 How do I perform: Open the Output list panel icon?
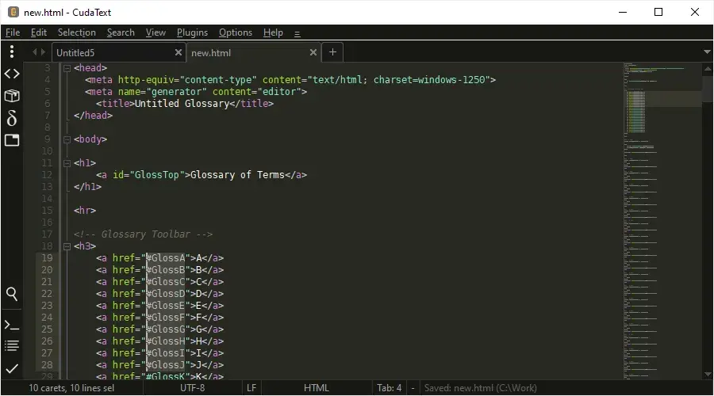[12, 346]
